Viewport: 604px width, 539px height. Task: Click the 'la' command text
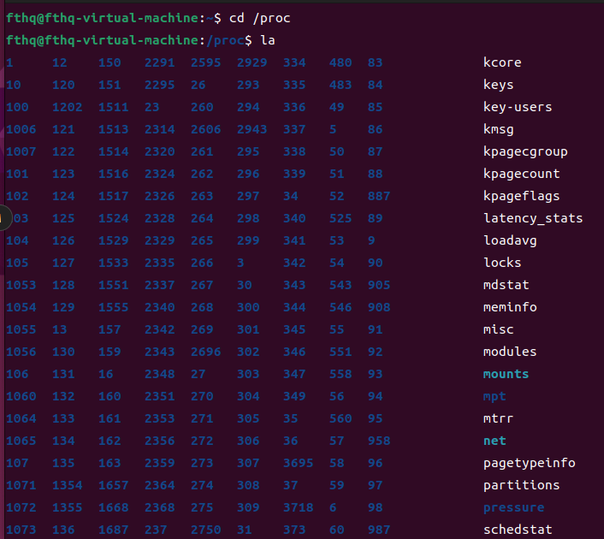click(268, 40)
